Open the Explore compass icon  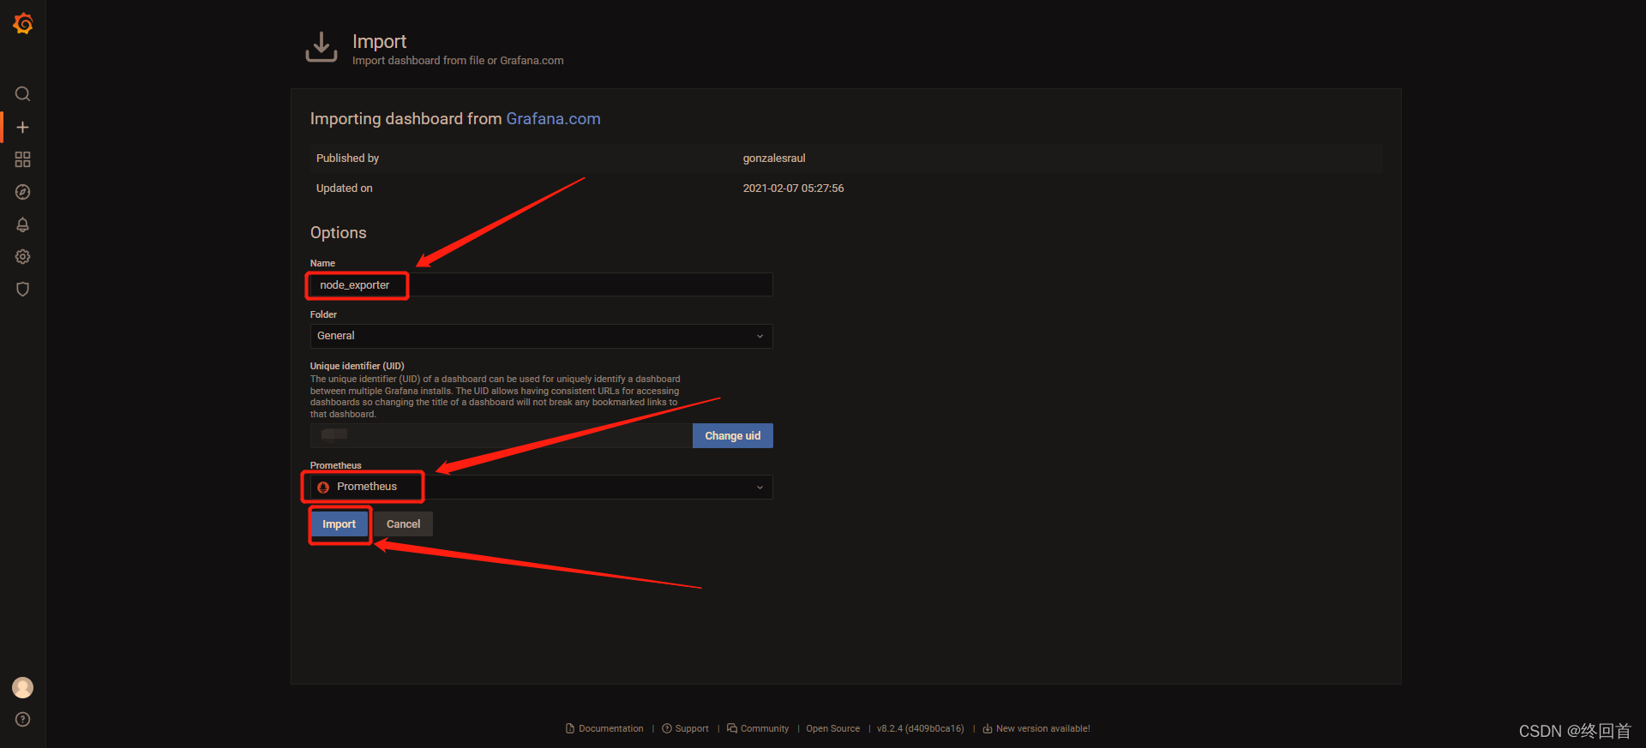[x=23, y=192]
